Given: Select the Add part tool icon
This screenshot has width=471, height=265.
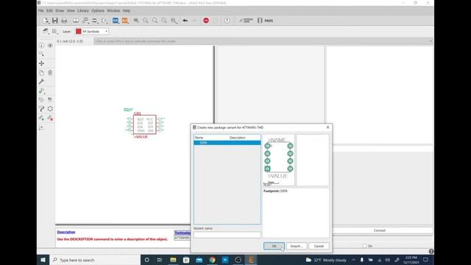Looking at the screenshot, I should point(41,91).
